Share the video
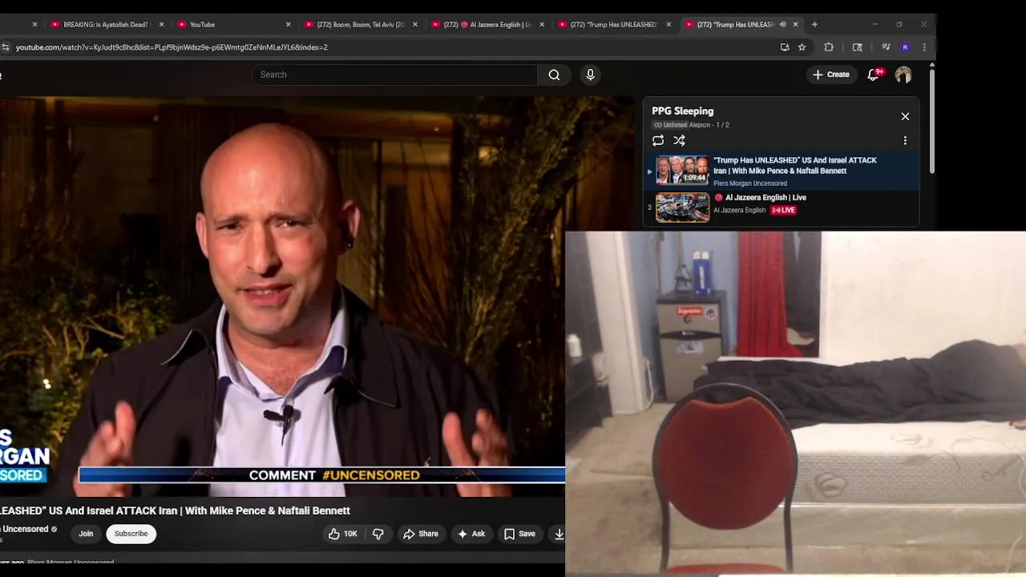The image size is (1026, 577). pyautogui.click(x=421, y=534)
